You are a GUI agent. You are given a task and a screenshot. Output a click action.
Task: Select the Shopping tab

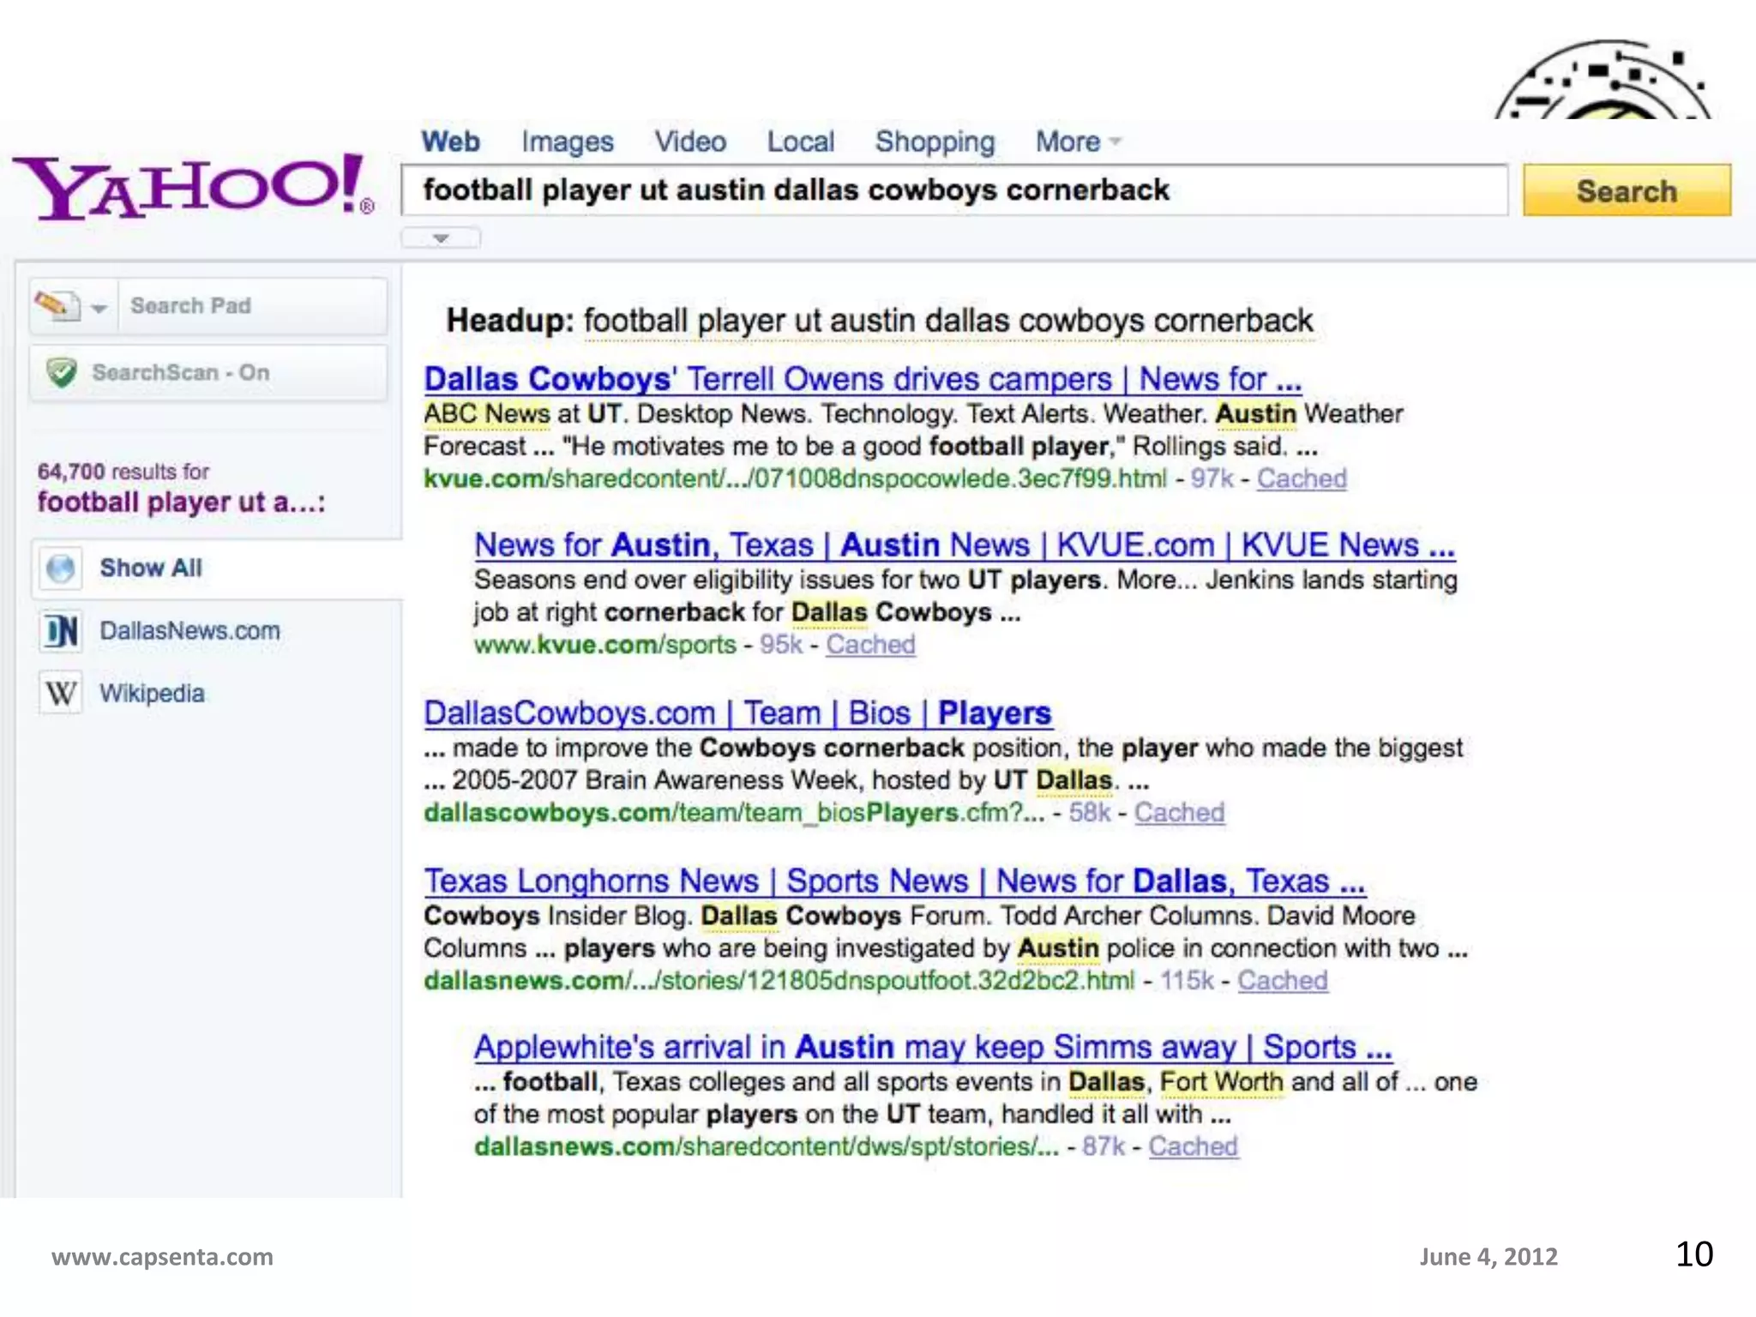coord(934,141)
